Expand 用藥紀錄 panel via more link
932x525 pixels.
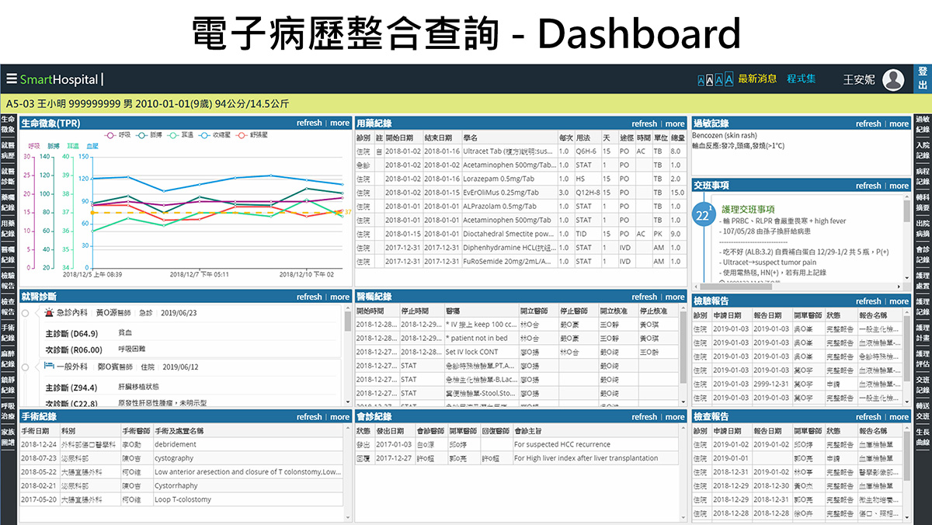point(675,123)
